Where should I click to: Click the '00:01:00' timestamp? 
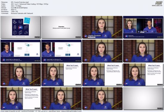click(x=119, y=108)
